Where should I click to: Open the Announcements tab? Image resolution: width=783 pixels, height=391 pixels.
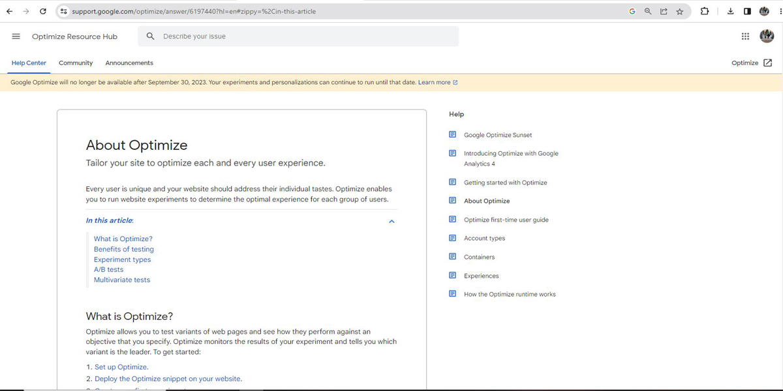coord(129,63)
